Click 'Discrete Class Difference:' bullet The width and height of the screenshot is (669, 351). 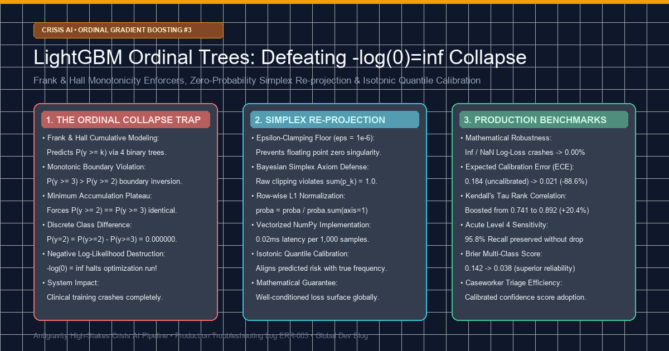point(87,225)
